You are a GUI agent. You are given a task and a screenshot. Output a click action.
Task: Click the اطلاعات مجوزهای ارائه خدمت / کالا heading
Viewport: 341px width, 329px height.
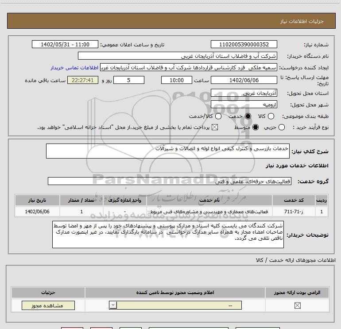(296, 260)
